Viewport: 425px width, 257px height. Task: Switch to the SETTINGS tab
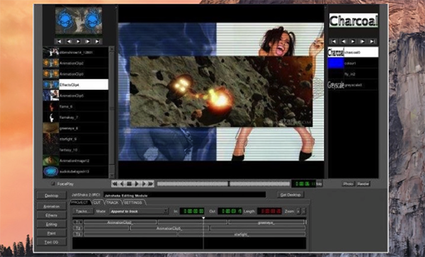pos(133,202)
